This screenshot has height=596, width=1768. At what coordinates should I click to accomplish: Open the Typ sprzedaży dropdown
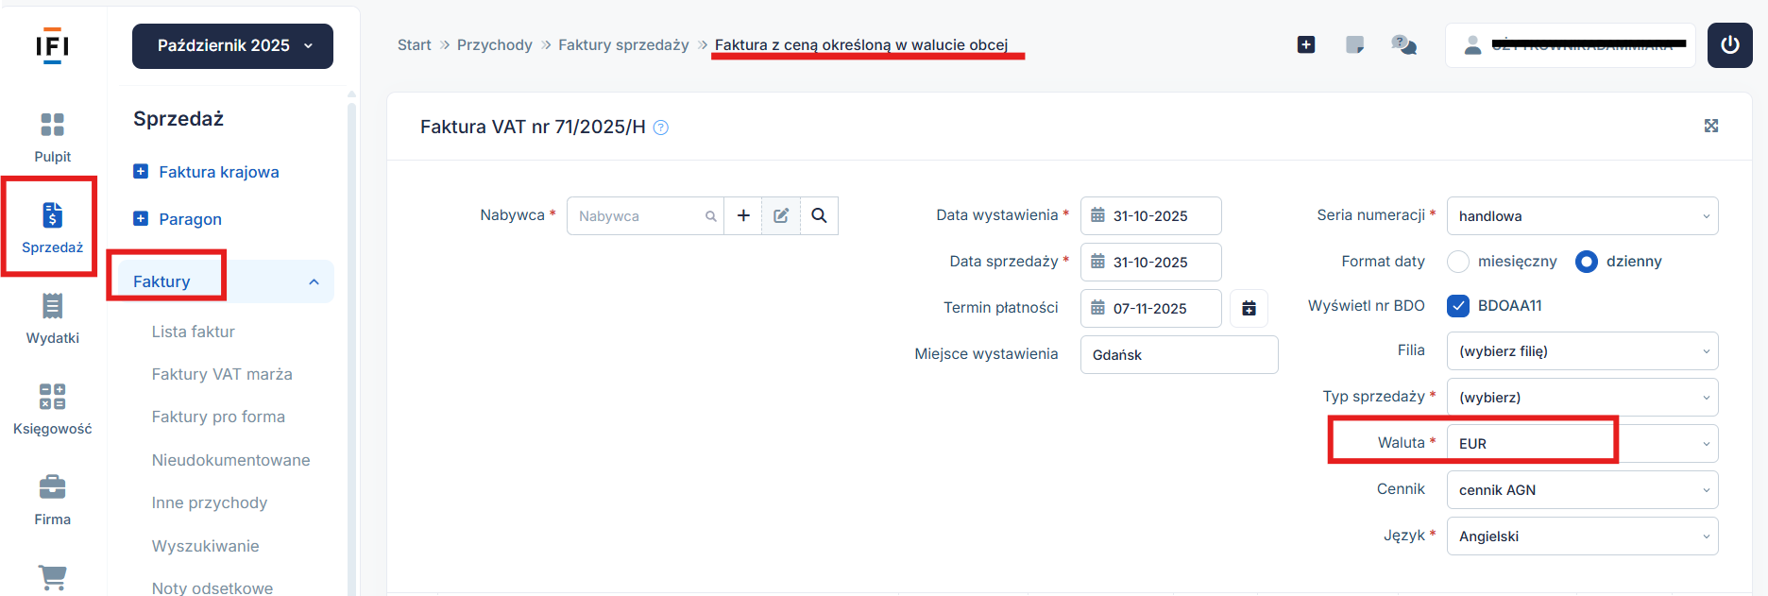point(1582,398)
